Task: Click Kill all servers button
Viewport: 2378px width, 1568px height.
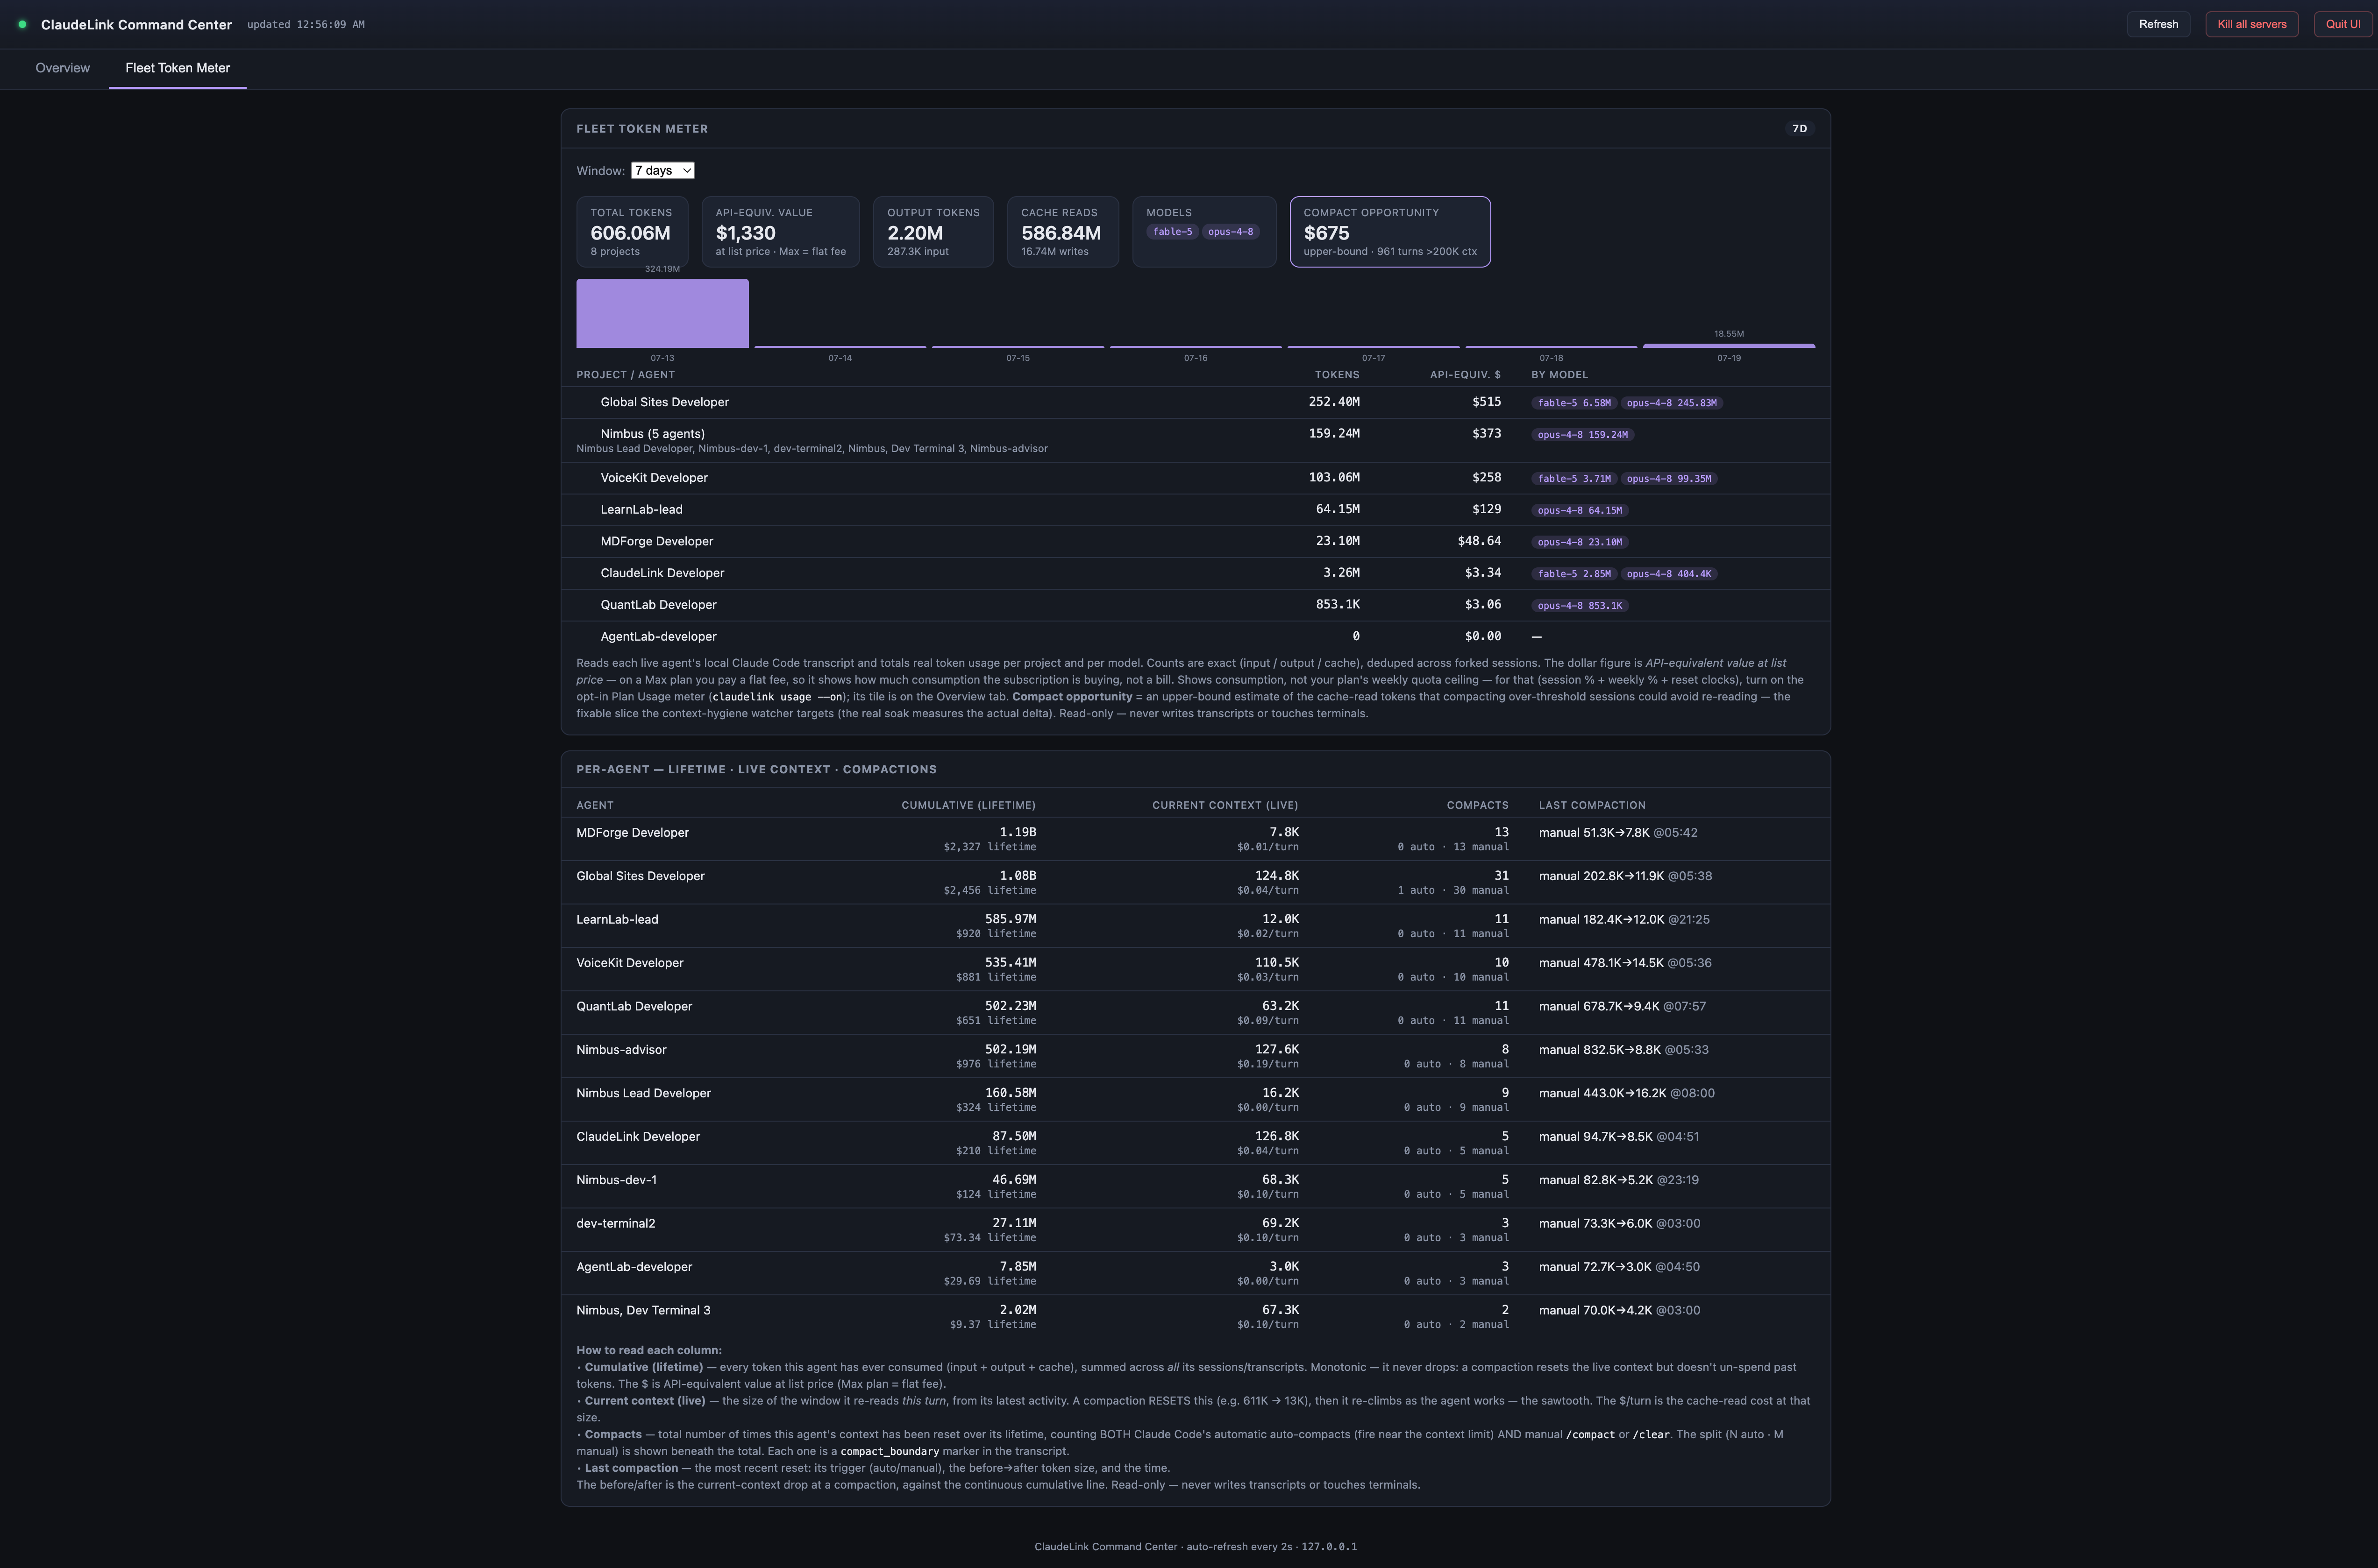Action: [x=2251, y=24]
